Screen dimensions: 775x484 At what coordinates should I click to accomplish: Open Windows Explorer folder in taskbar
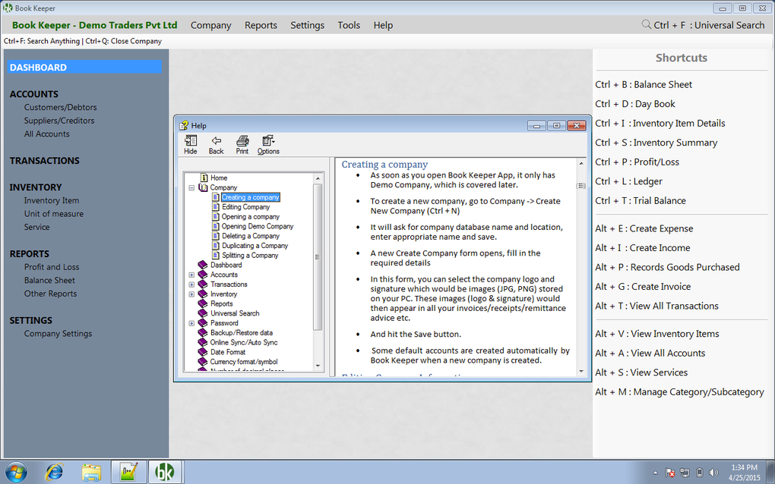pos(91,472)
